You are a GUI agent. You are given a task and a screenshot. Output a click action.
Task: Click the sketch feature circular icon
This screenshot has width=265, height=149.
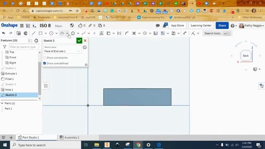coord(26,33)
